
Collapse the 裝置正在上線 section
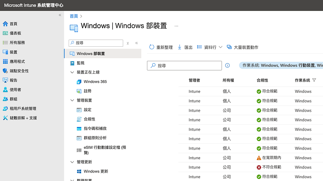[x=72, y=72]
